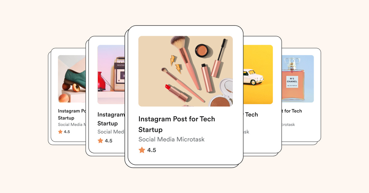The height and width of the screenshot is (193, 369).
Task: Click the orange star on the center card
Action: tap(142, 150)
